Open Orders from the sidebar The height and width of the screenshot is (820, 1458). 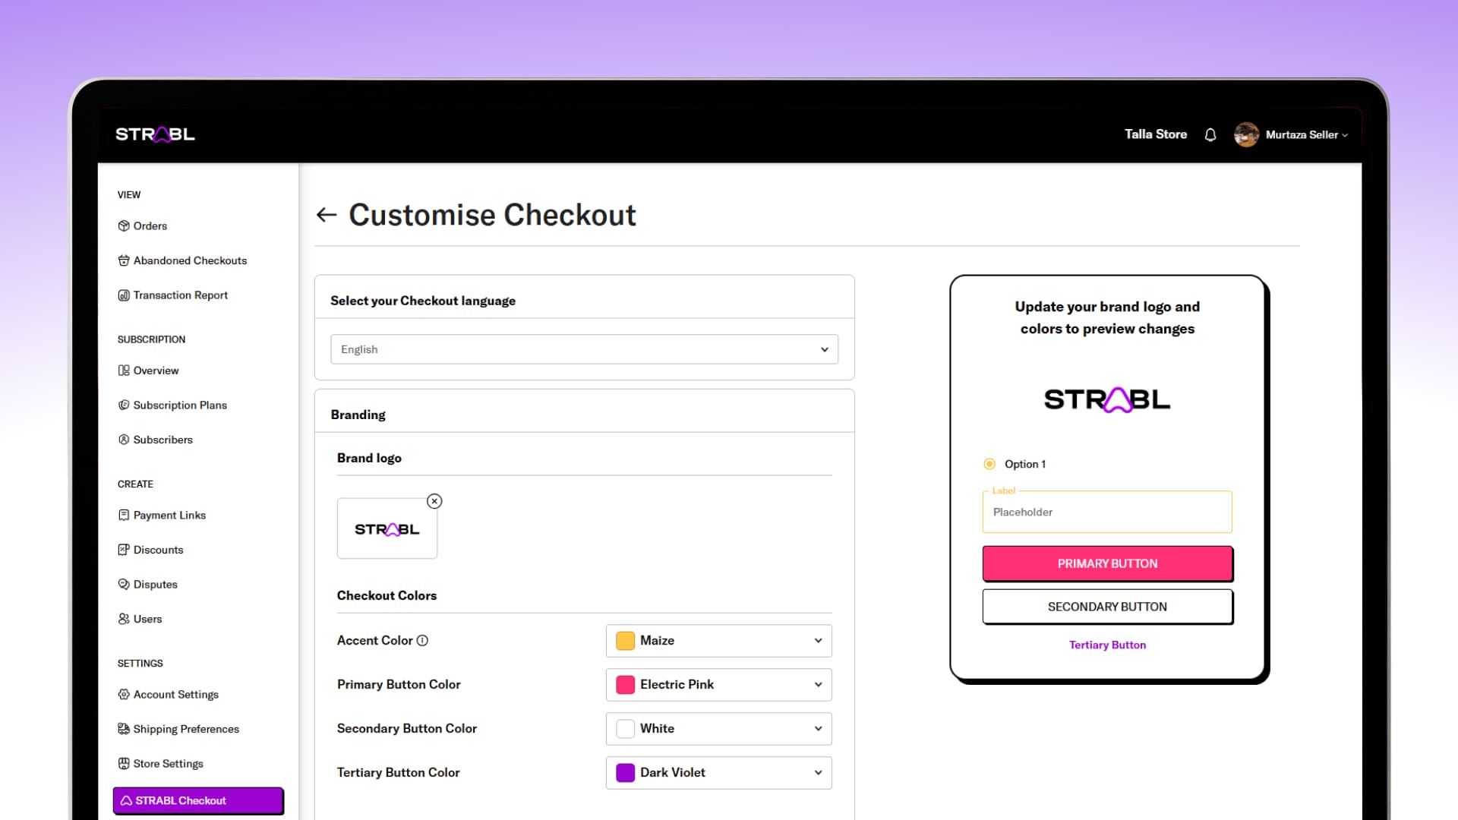click(150, 225)
